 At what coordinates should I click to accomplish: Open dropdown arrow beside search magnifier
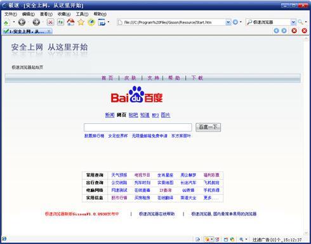click(306, 22)
